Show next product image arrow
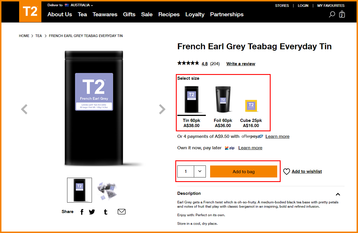 (162, 109)
